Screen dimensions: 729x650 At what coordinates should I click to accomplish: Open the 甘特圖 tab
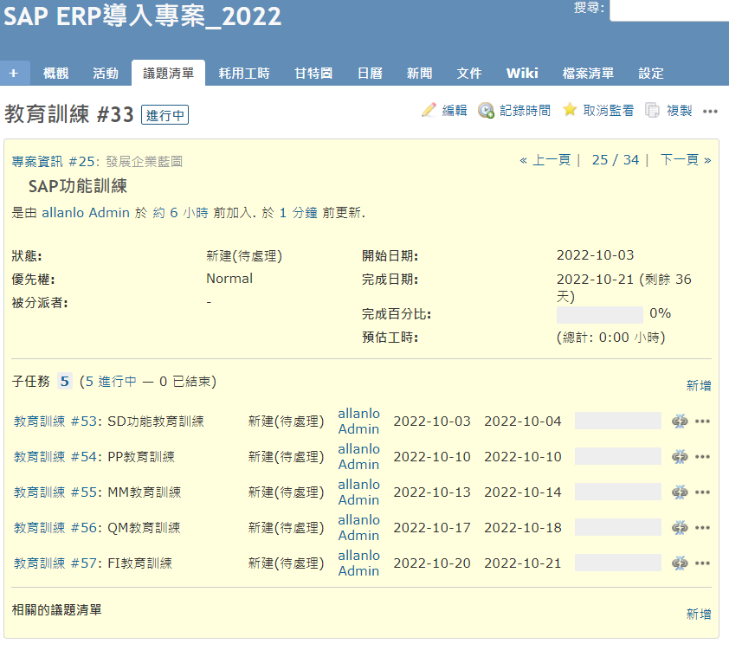pyautogui.click(x=313, y=73)
